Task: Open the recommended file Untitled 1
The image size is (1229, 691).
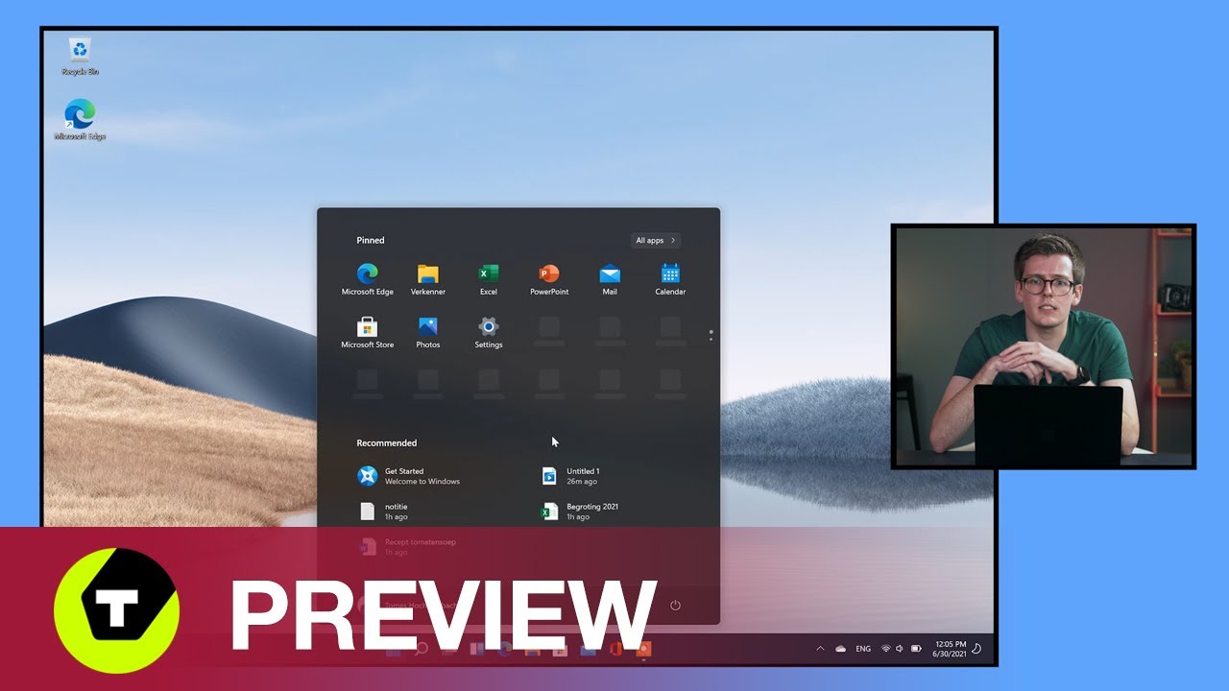Action: click(x=572, y=476)
